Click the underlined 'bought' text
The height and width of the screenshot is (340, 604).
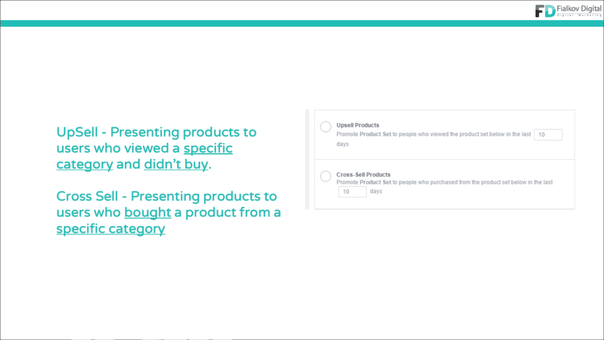147,212
